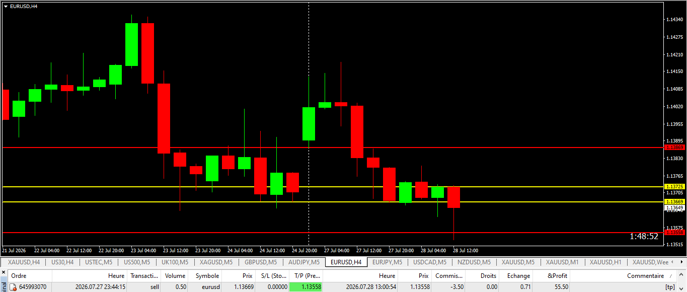Select the 0.00000 stop loss cell
Viewport: 687px width, 292px height.
point(272,287)
